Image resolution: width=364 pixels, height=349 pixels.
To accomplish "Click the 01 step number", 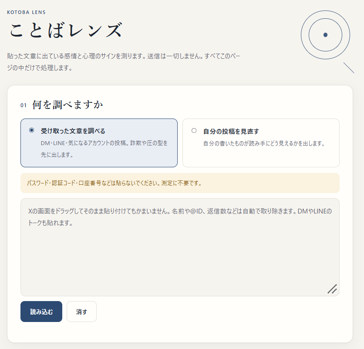I will [24, 105].
